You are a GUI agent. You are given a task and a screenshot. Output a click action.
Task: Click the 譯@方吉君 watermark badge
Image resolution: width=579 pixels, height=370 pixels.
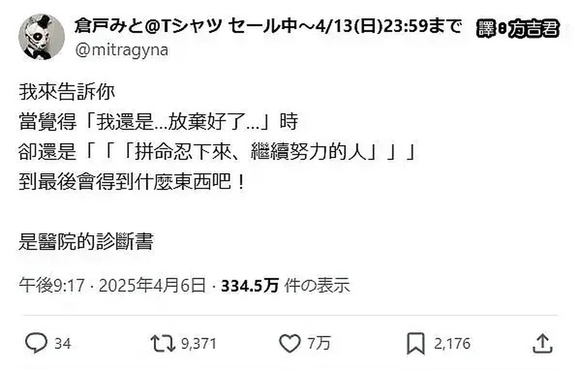click(x=518, y=28)
